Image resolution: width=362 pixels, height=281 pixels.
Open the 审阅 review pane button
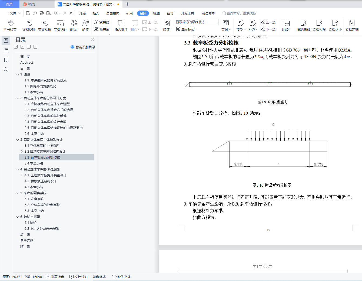(x=226, y=26)
